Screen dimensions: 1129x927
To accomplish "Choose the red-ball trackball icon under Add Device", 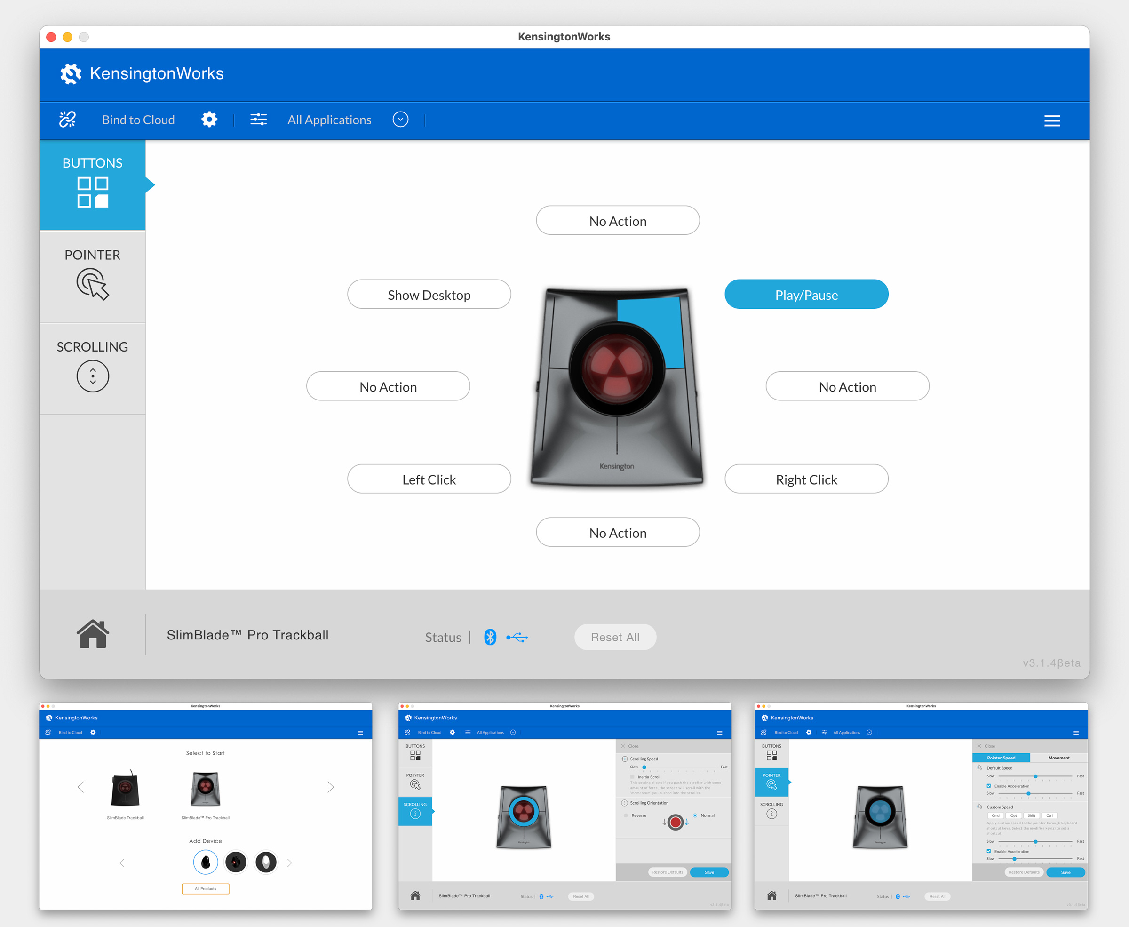I will point(235,862).
